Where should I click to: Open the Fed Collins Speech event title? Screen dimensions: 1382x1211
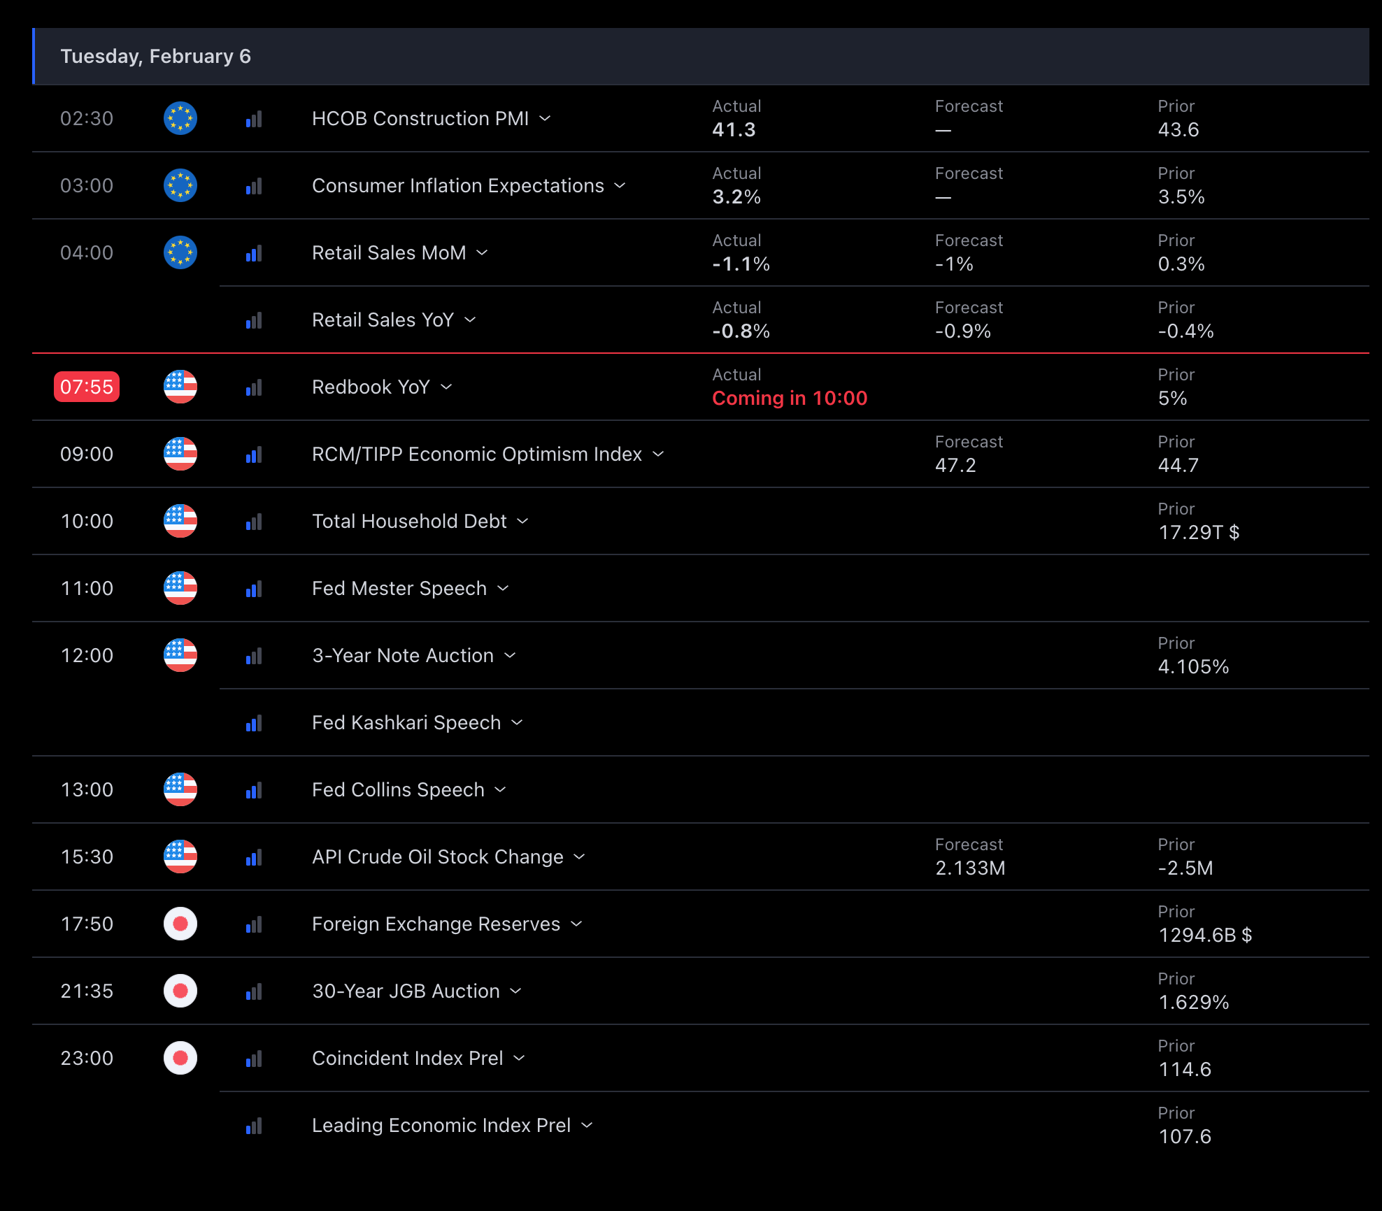[x=398, y=789]
